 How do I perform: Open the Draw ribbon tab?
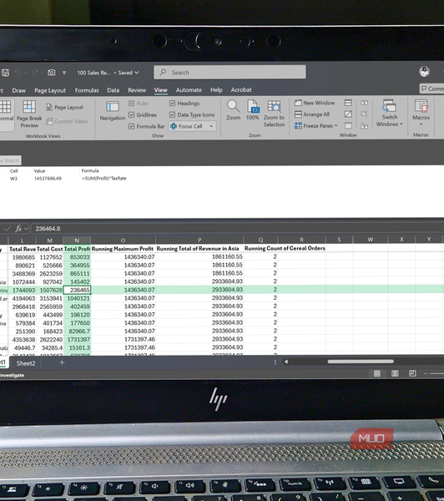pyautogui.click(x=19, y=90)
